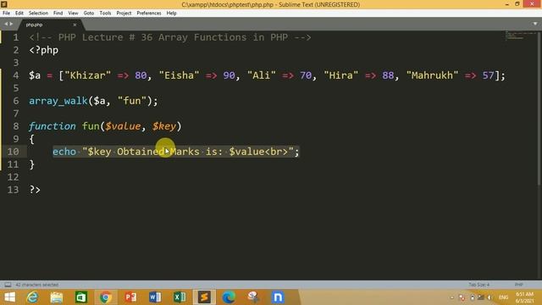
Task: Click the $key parameter on line 8
Action: point(164,126)
